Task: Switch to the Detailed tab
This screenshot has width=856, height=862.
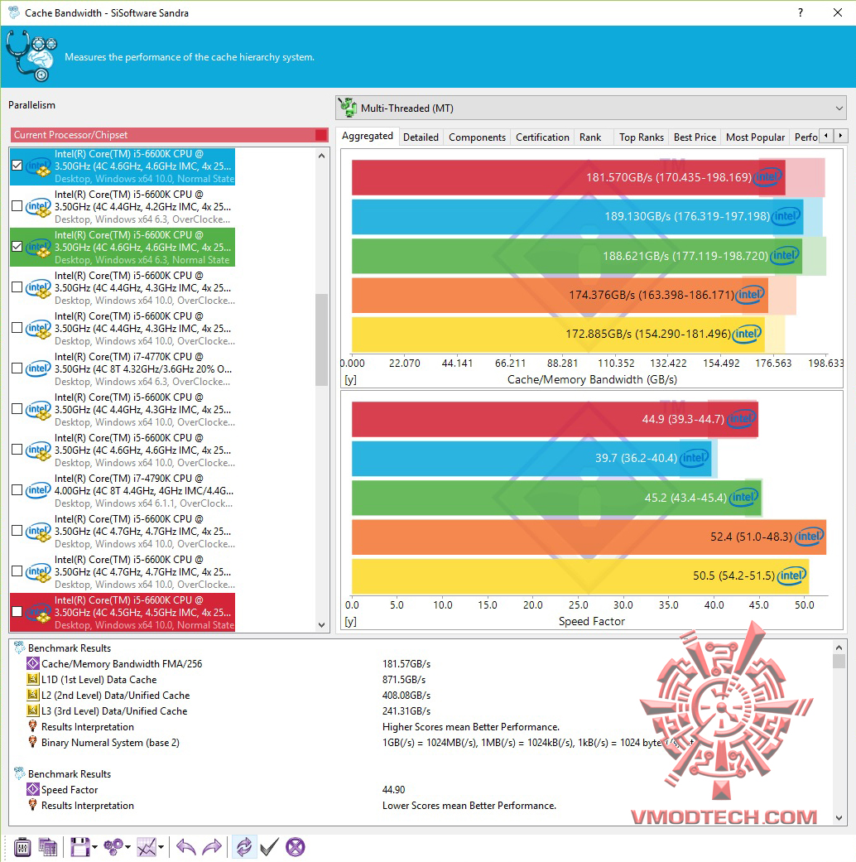Action: coord(421,137)
